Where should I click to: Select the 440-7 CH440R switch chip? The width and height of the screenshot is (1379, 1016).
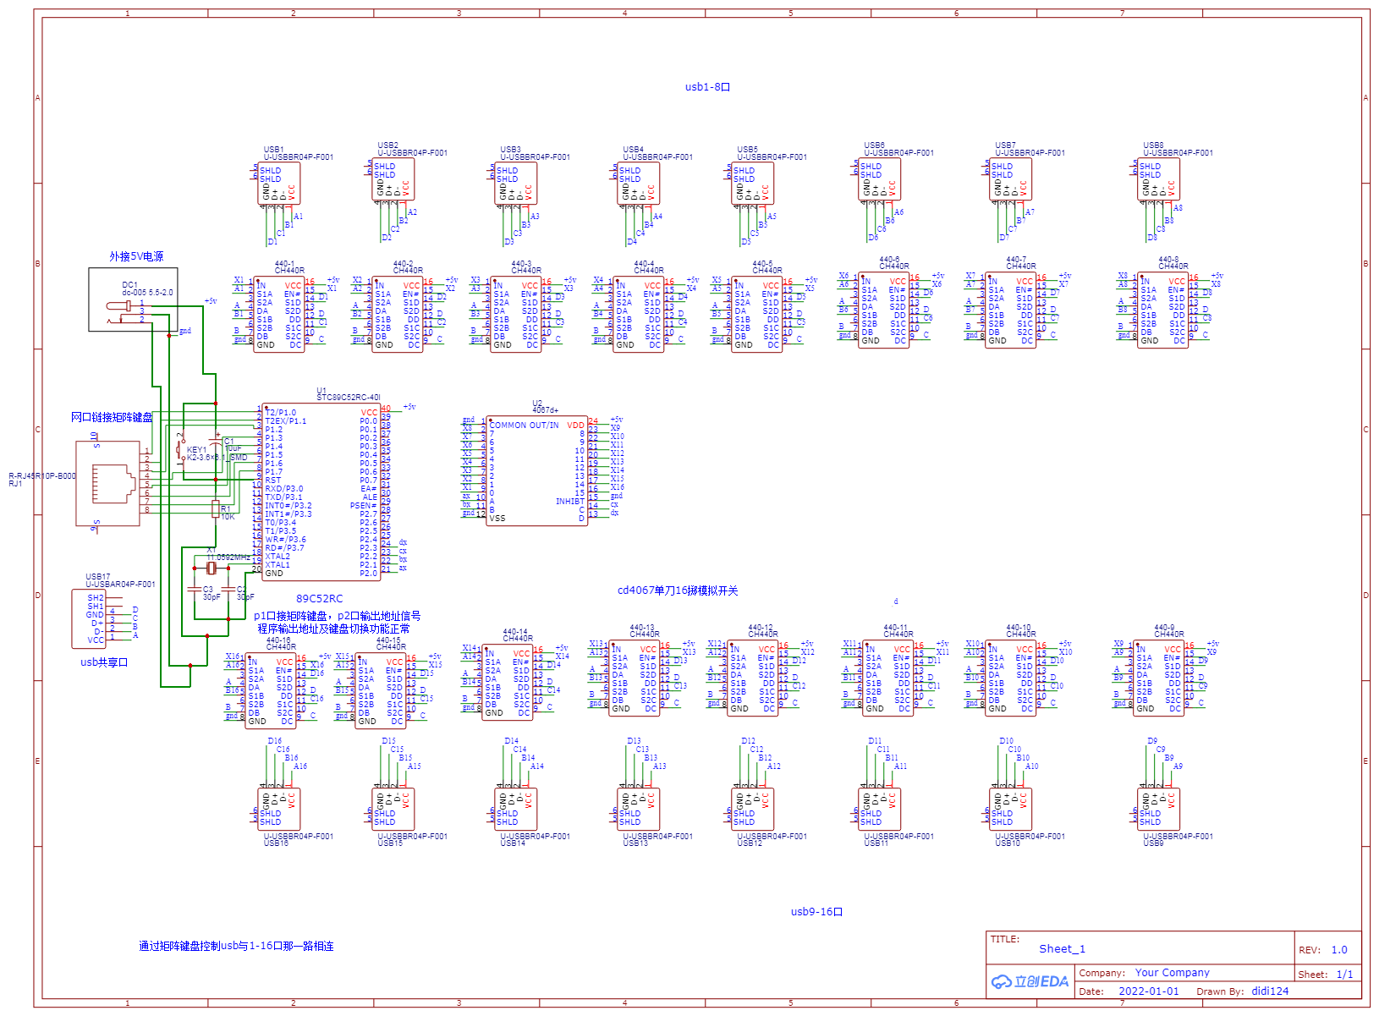[1011, 310]
